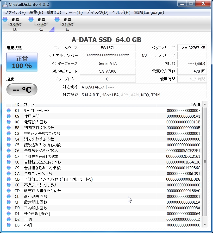Click the SATA/300 transfer mode field

pos(108,71)
